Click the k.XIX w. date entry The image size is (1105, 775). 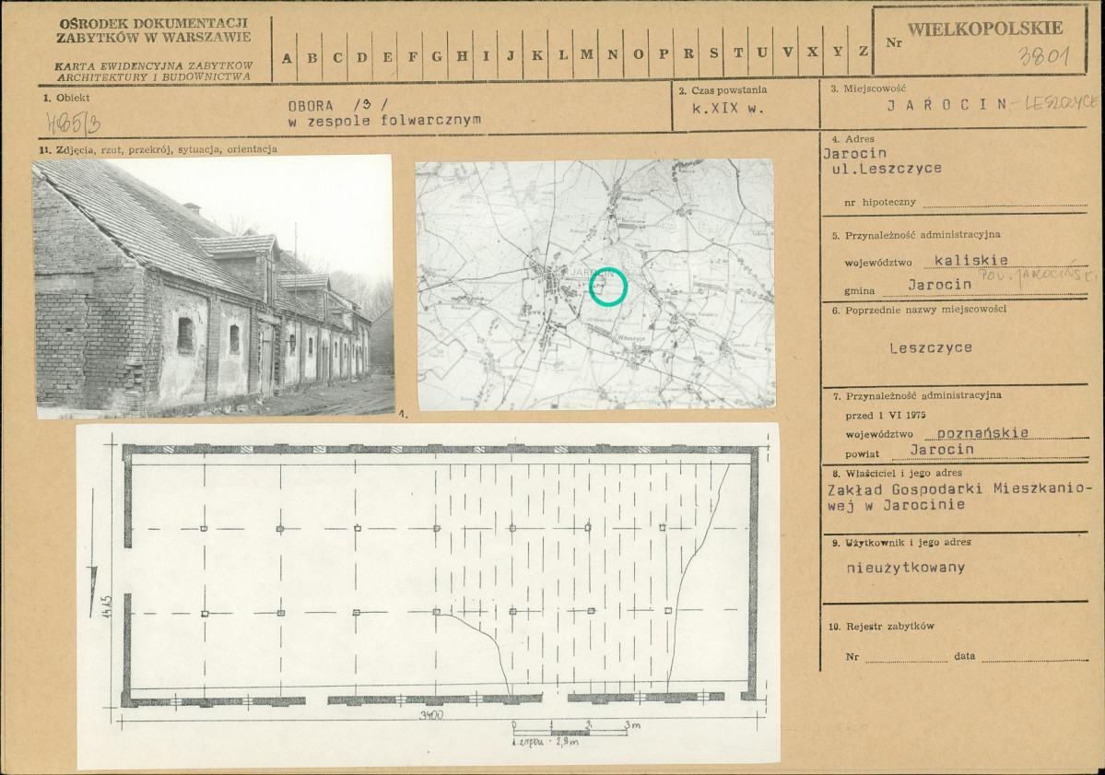(728, 110)
